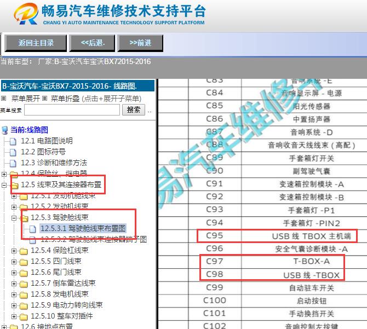Expand the 12.5.7 倒车雷达线束 node

pyautogui.click(x=14, y=284)
